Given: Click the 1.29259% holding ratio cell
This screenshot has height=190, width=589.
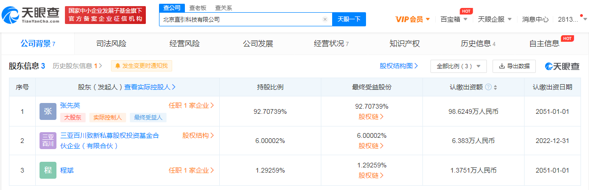Looking at the screenshot, I should 270,170.
